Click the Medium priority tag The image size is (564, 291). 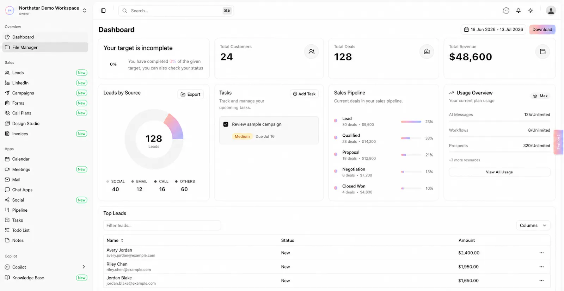point(242,136)
